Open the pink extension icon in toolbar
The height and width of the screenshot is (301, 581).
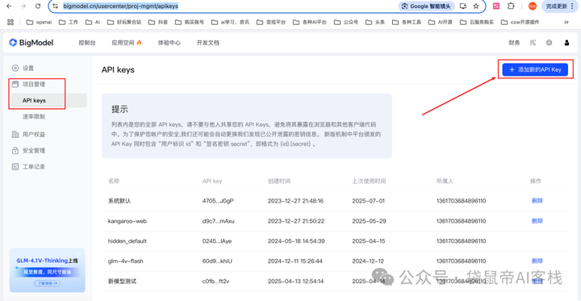pos(495,6)
